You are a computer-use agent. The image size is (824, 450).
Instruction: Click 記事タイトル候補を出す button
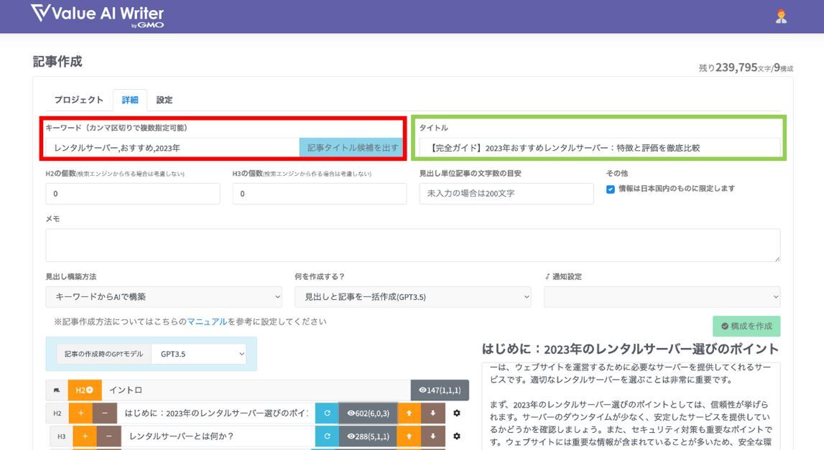(x=353, y=148)
